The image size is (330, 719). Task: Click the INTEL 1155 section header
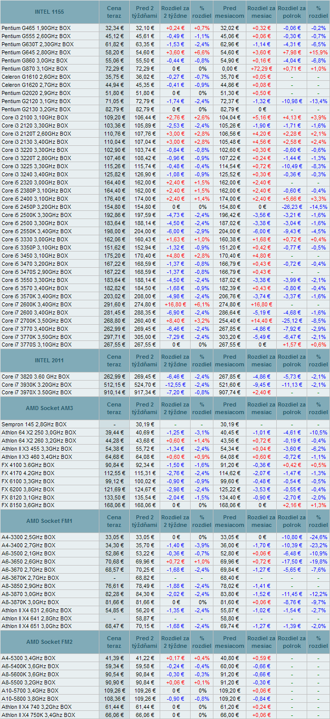pos(50,12)
